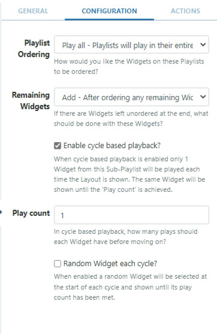
Task: Click the help text under Remaining Widgets
Action: pyautogui.click(x=131, y=119)
